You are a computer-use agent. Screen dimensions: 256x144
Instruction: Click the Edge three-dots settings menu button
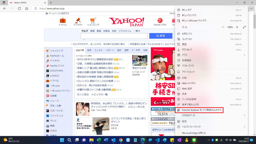pos(251,9)
